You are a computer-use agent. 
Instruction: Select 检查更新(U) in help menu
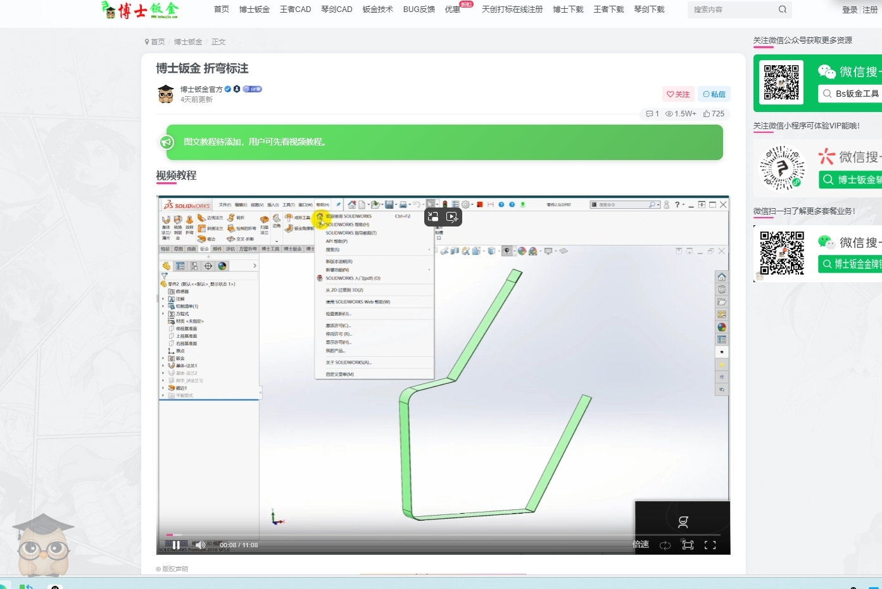(x=338, y=314)
